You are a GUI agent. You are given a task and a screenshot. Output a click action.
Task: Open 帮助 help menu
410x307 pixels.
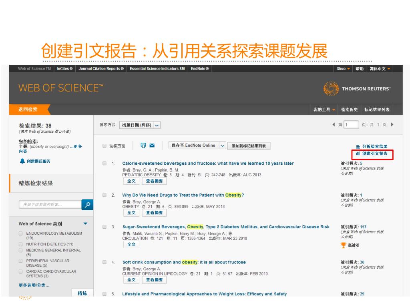pos(360,69)
